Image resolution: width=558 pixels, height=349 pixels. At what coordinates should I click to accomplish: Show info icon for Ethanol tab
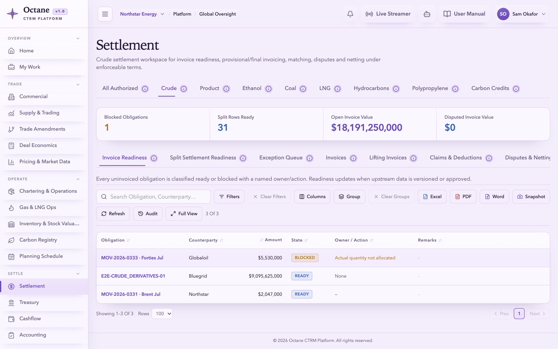(x=269, y=89)
